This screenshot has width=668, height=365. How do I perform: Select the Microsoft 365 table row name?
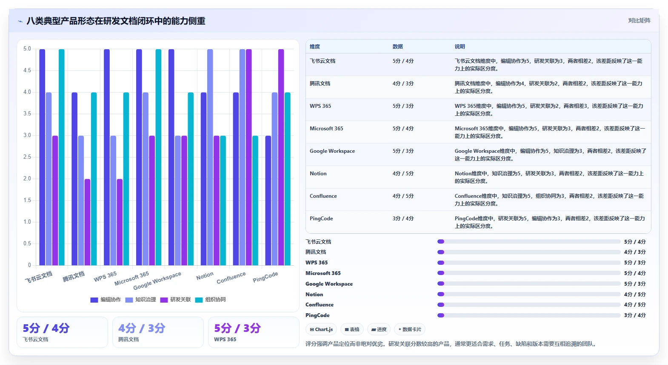[326, 129]
